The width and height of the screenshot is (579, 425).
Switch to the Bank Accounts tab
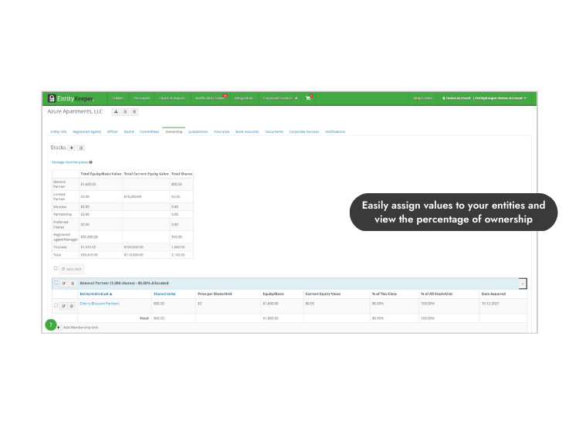pyautogui.click(x=247, y=131)
